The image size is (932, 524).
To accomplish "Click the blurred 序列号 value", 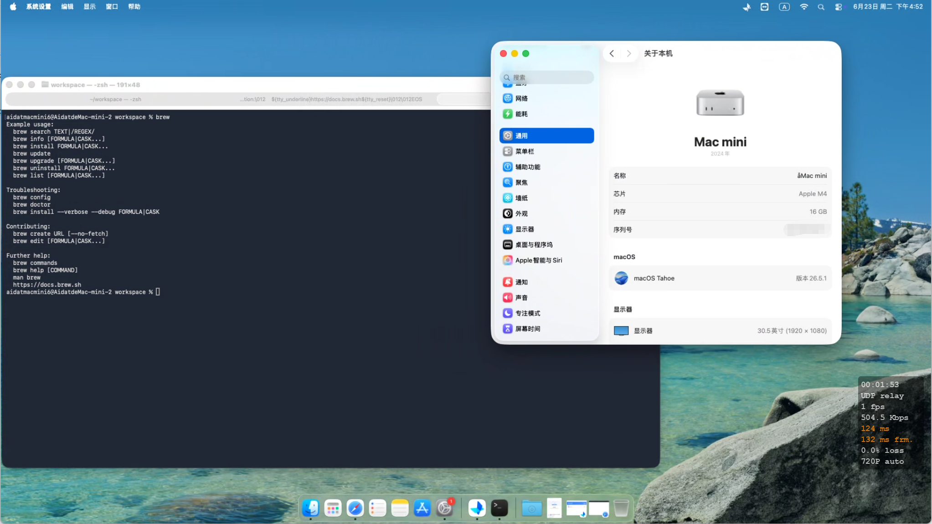I will pos(807,229).
